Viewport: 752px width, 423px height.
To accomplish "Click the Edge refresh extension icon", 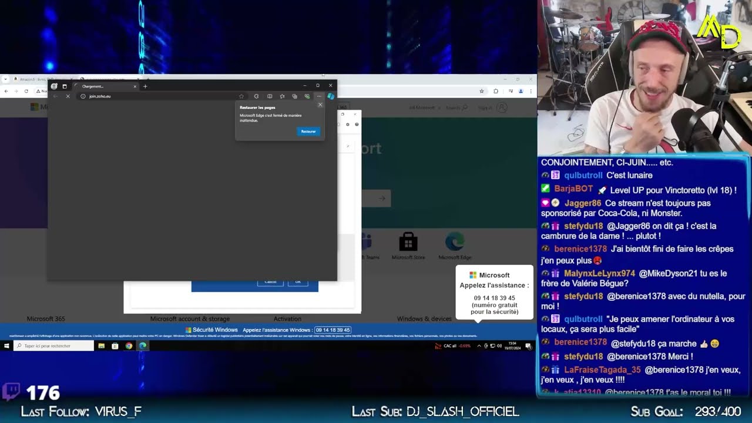I will click(256, 96).
